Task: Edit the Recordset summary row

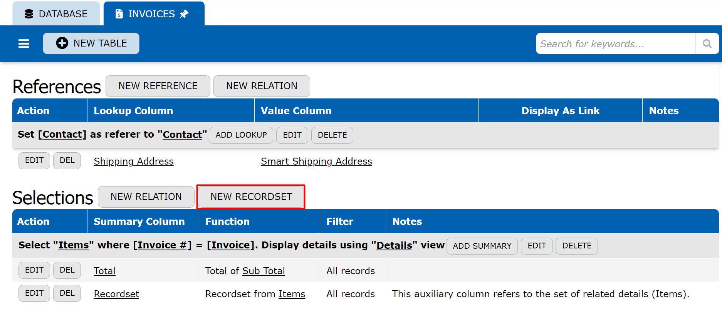Action: (x=34, y=293)
